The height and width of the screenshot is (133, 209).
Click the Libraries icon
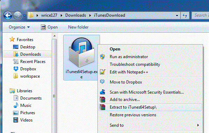coord(12,91)
